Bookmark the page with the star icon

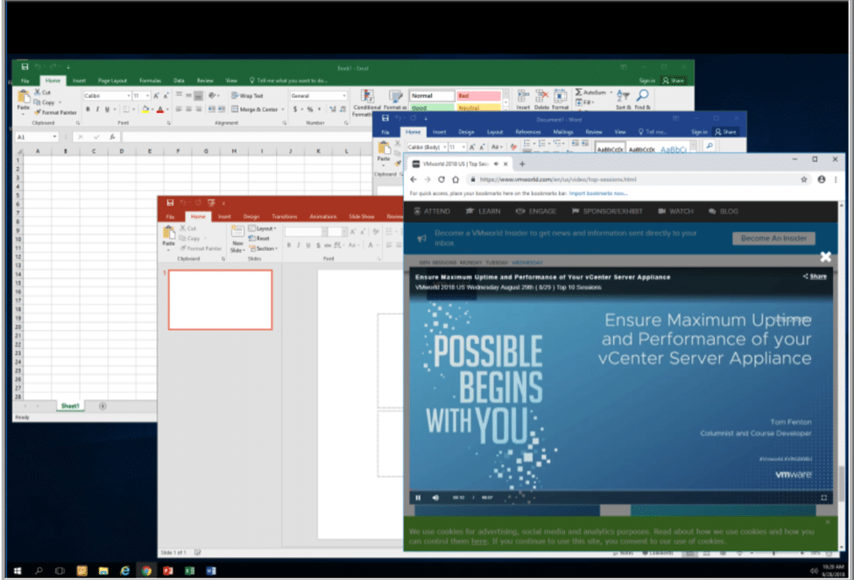pyautogui.click(x=803, y=179)
